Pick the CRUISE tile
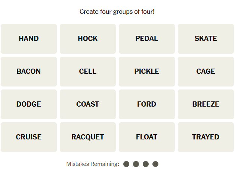 29,137
